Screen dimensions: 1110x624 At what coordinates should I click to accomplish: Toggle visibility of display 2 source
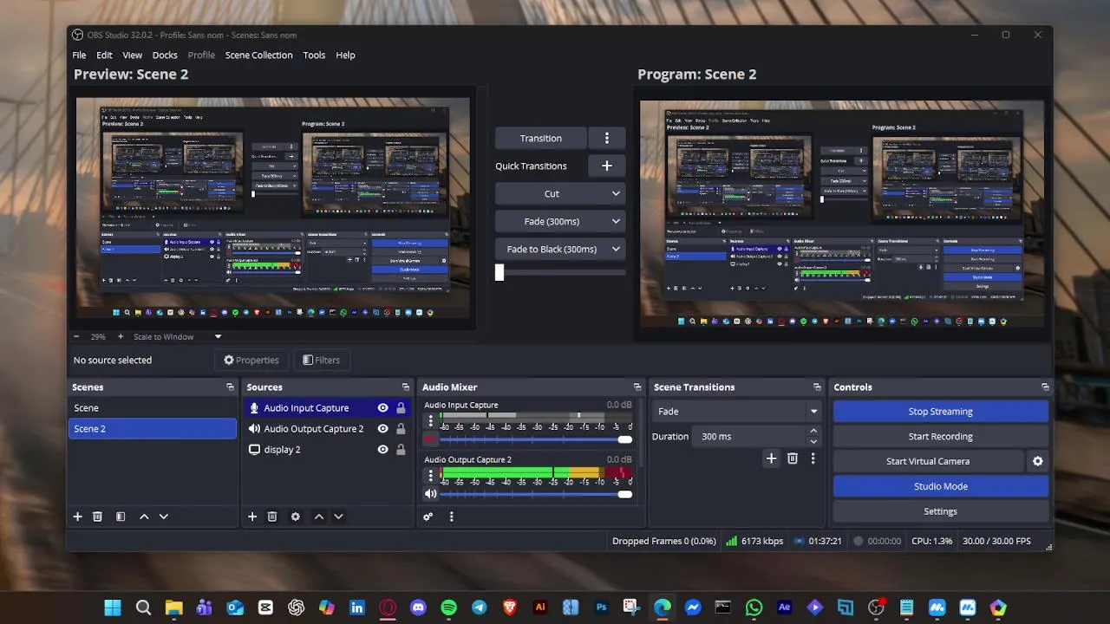(x=382, y=450)
